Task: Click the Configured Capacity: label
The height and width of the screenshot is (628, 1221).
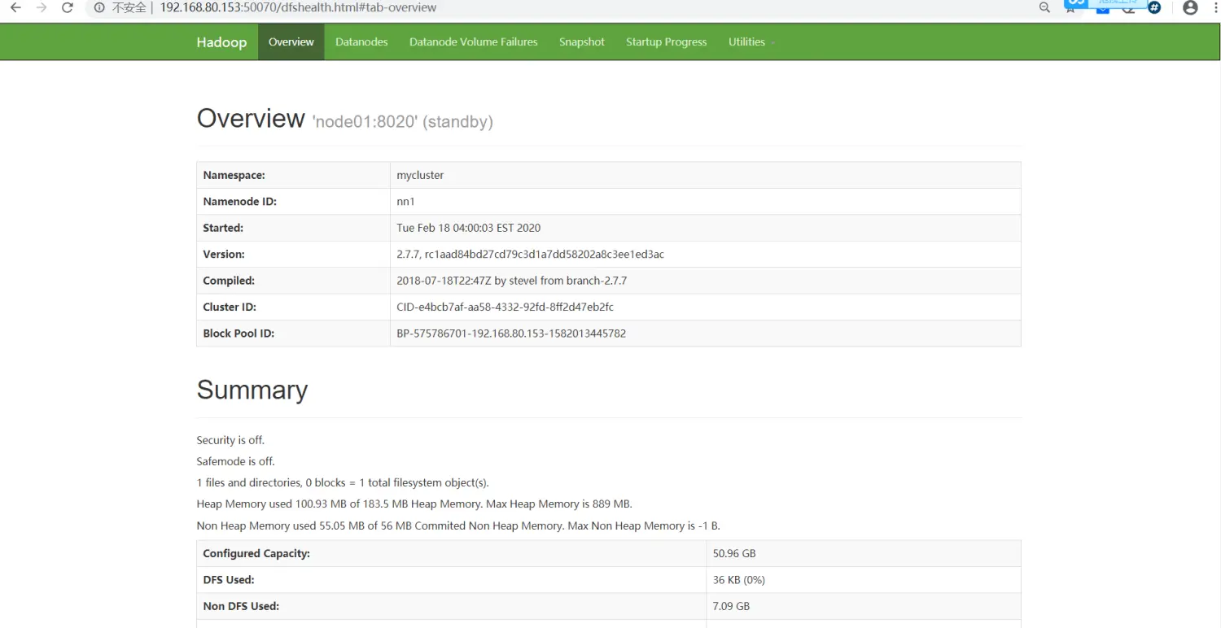Action: pyautogui.click(x=256, y=553)
